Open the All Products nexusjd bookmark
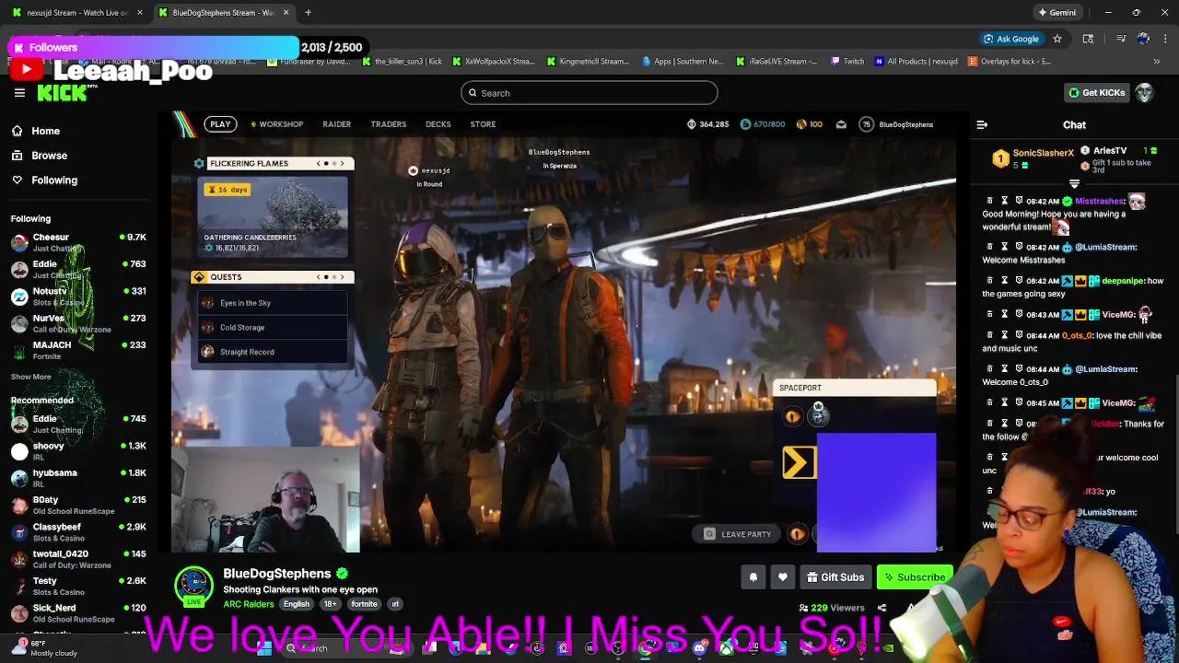 click(x=916, y=62)
